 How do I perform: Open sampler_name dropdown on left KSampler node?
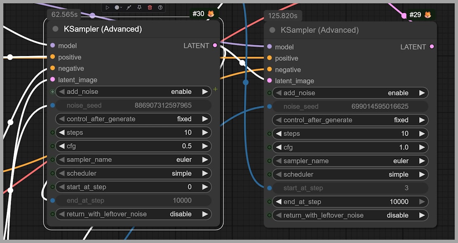(133, 160)
